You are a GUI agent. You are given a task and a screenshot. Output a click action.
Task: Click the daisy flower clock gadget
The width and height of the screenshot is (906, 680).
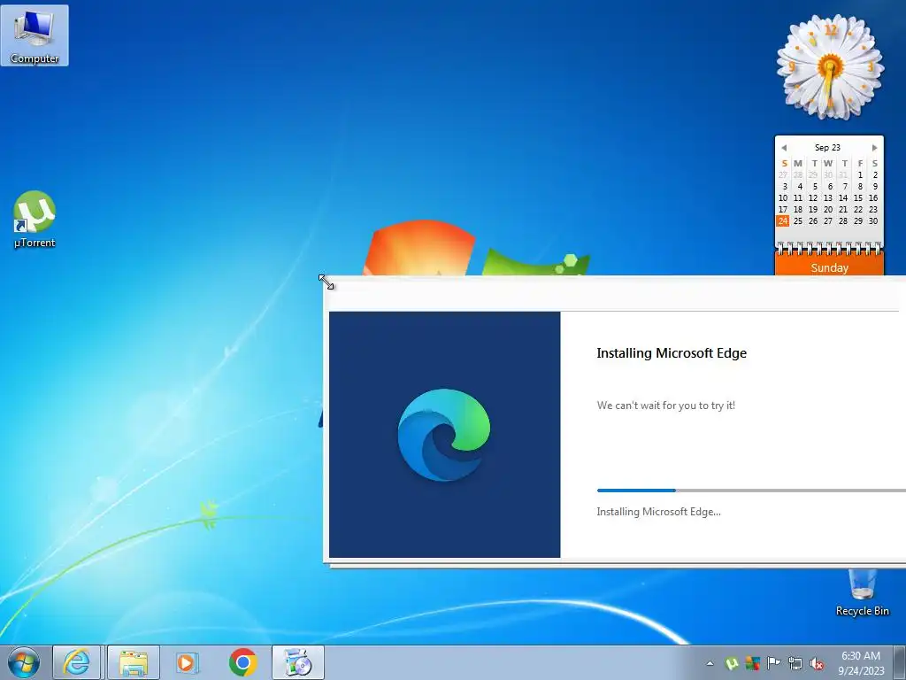pyautogui.click(x=830, y=66)
